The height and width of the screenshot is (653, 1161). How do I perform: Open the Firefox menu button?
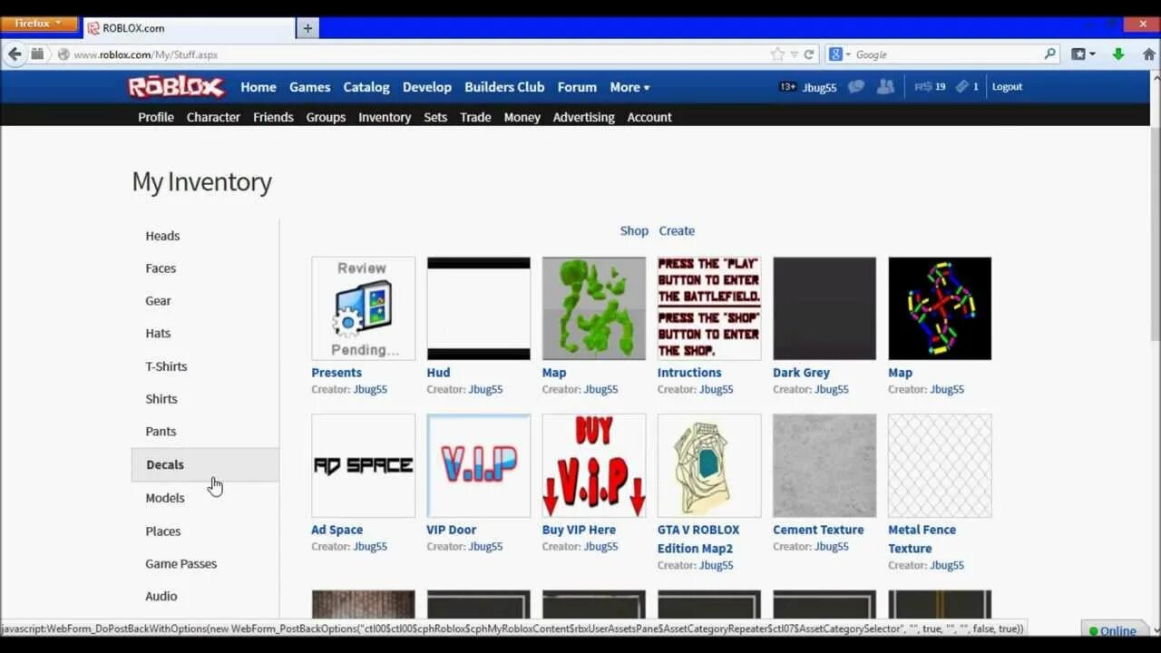click(39, 24)
